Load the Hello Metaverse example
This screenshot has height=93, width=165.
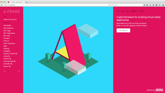(x=8, y=28)
